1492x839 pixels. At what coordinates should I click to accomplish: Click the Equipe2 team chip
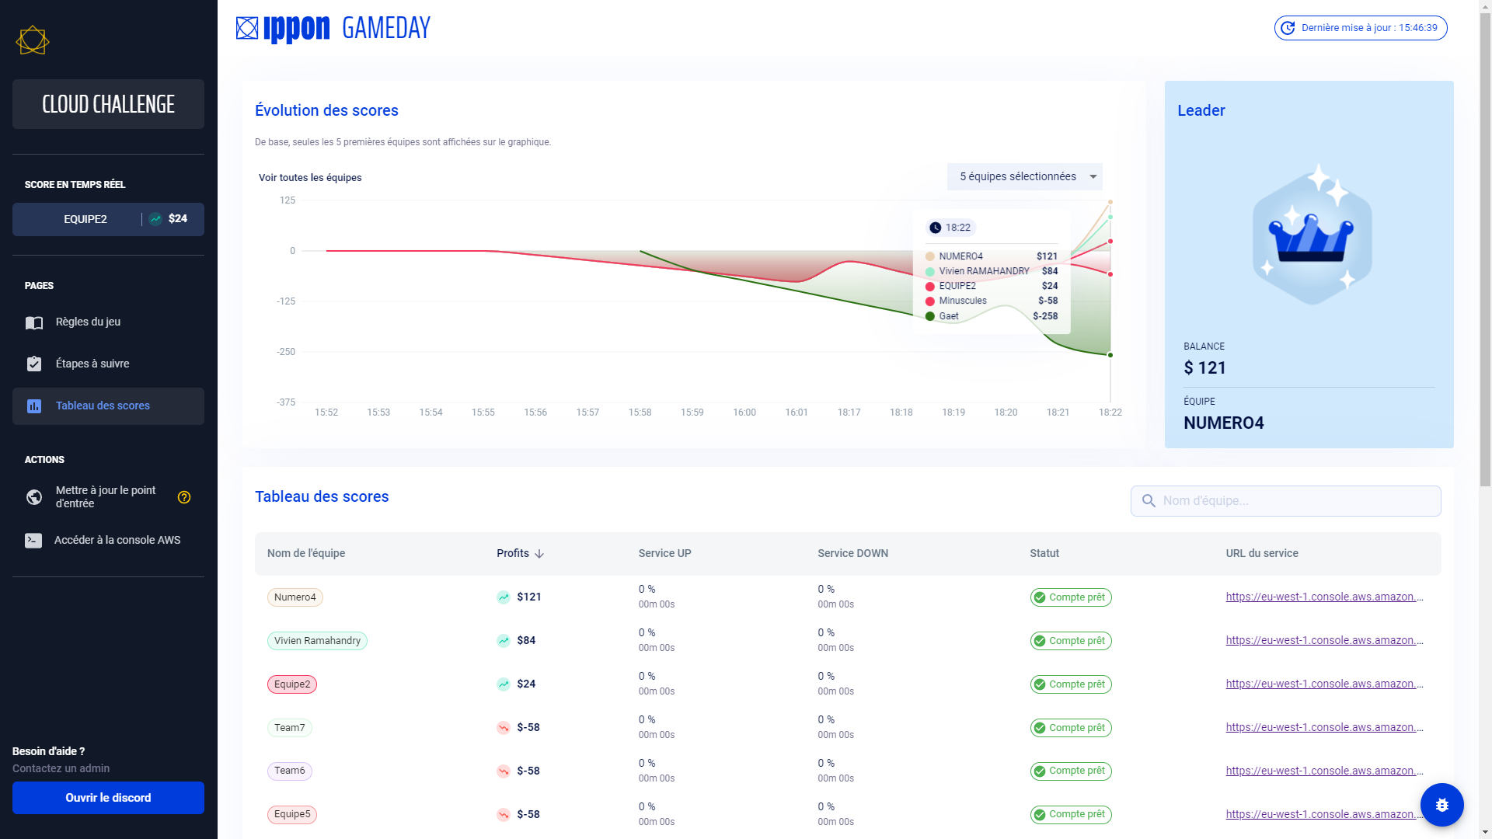click(x=292, y=684)
